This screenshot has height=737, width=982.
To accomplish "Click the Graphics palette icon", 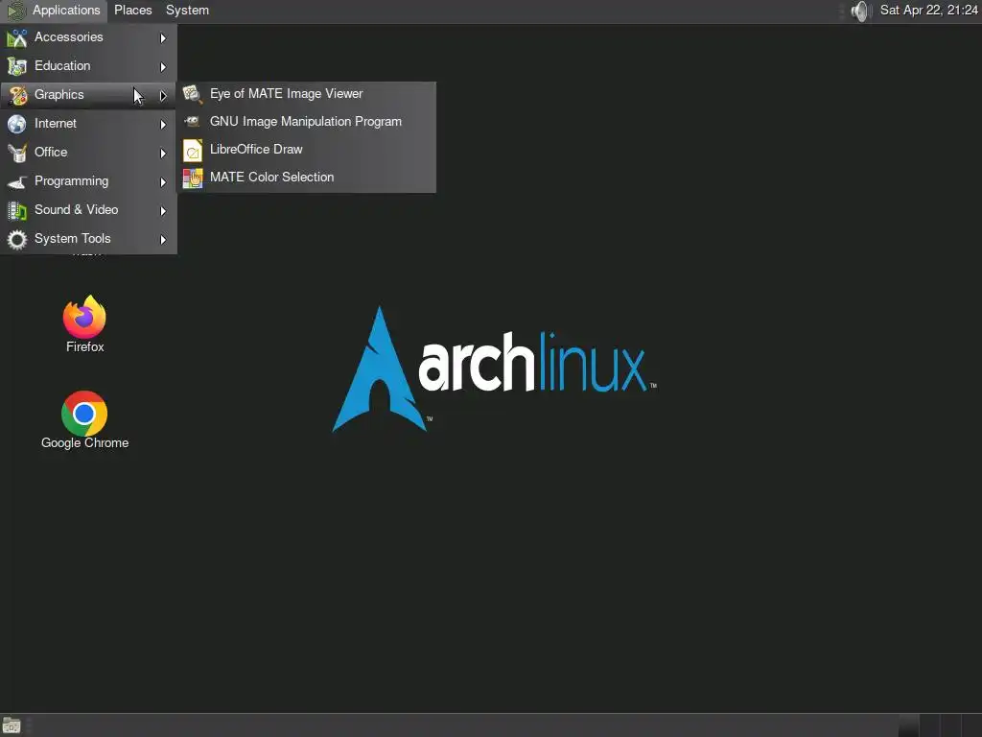I will click(17, 95).
